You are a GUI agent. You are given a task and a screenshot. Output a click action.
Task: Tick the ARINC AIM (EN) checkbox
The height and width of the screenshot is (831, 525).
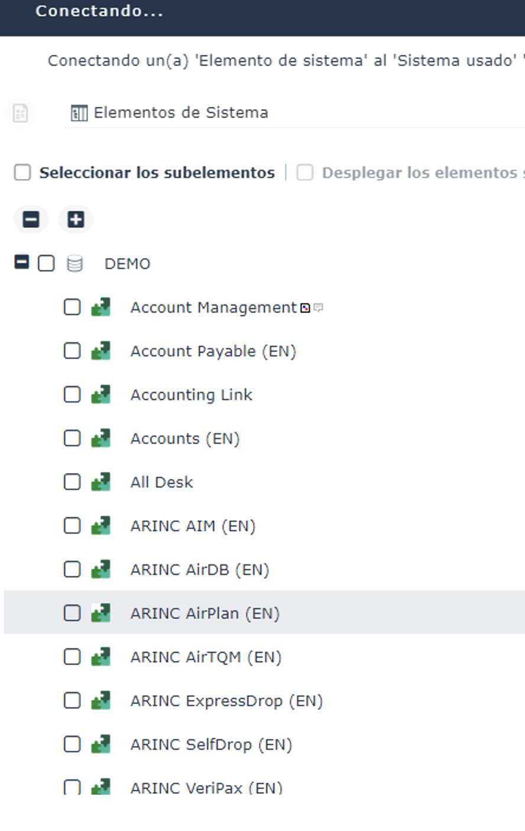point(72,525)
